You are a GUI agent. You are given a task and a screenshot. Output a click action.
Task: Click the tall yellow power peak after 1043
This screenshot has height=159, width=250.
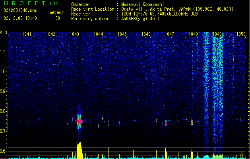tap(80, 150)
